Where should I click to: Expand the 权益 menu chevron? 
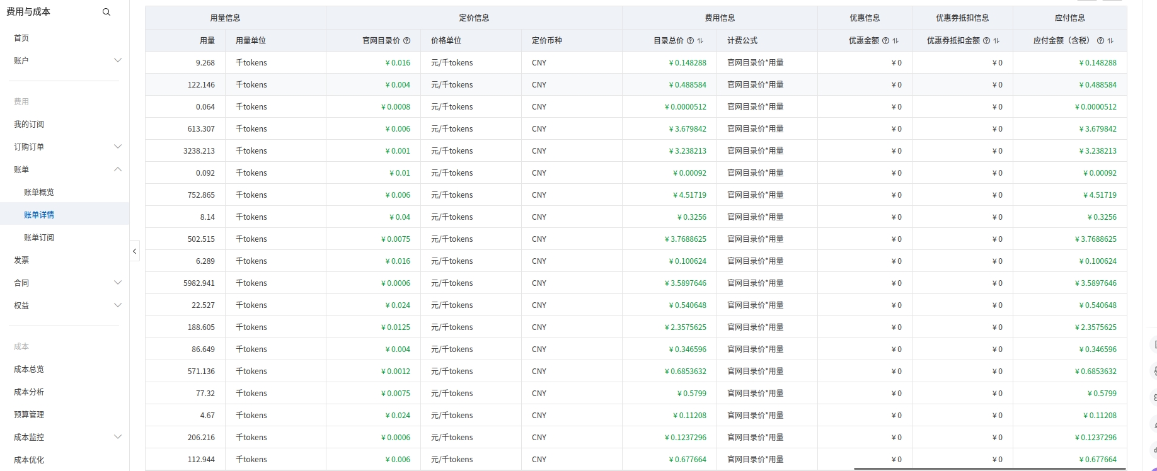coord(118,305)
